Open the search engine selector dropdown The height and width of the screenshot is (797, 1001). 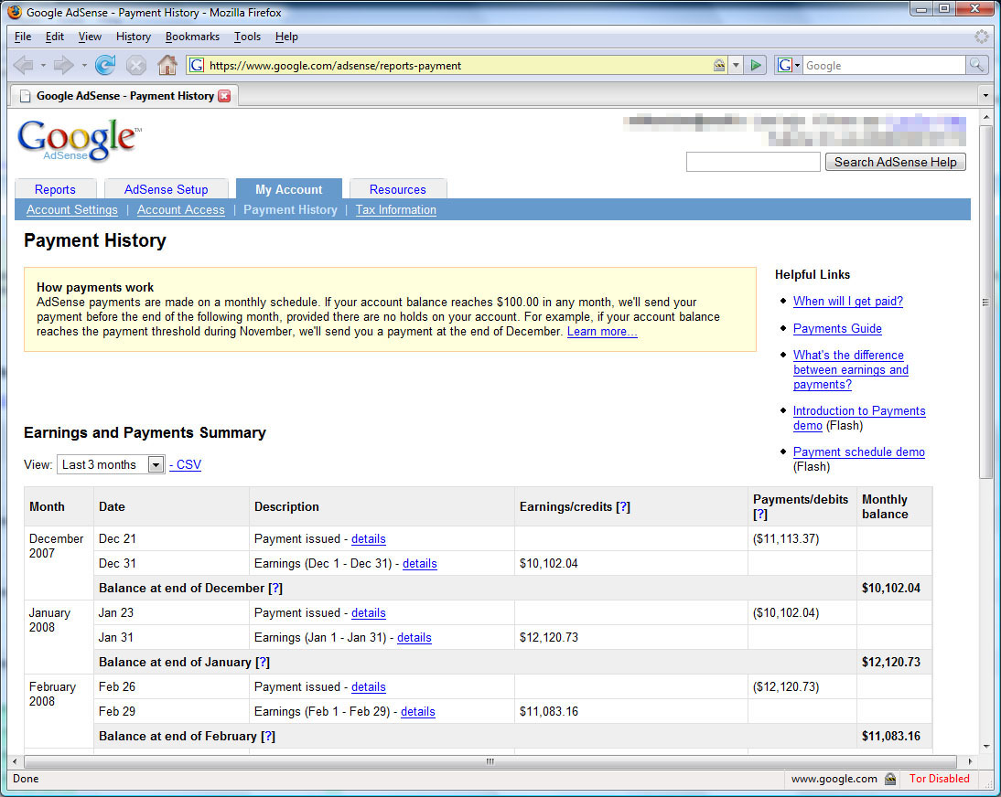pyautogui.click(x=789, y=65)
